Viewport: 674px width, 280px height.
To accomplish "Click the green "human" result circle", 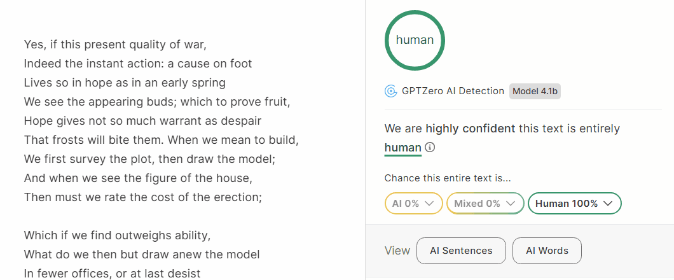I will click(415, 40).
